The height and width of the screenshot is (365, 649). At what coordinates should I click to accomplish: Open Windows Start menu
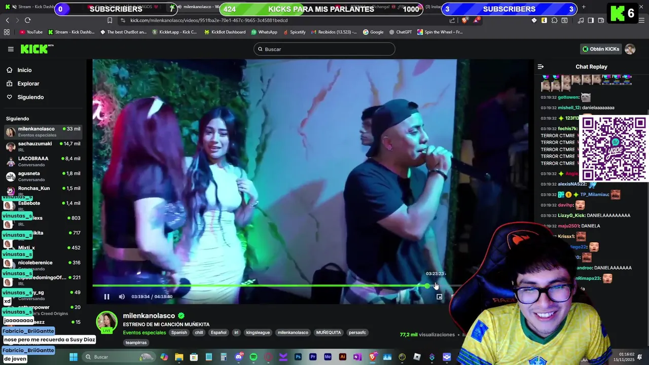pos(74,357)
